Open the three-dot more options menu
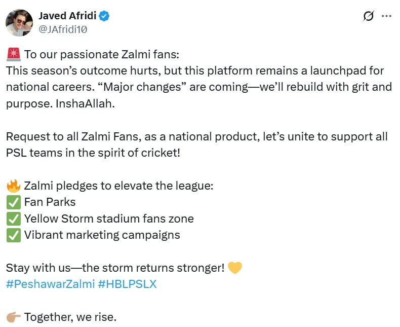Image resolution: width=400 pixels, height=327 pixels. tap(386, 16)
